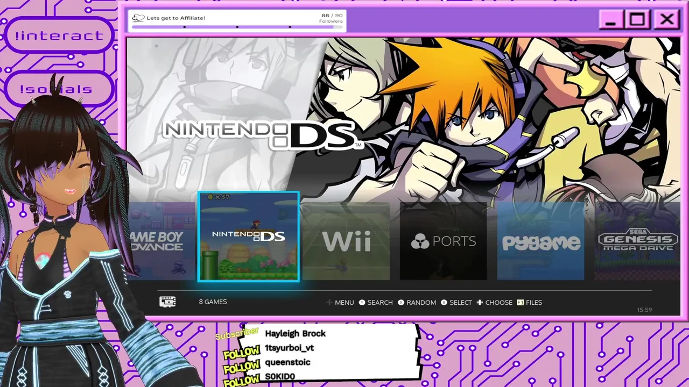Viewport: 689px width, 387px height.
Task: Click the plus icon next to MENU
Action: 329,303
